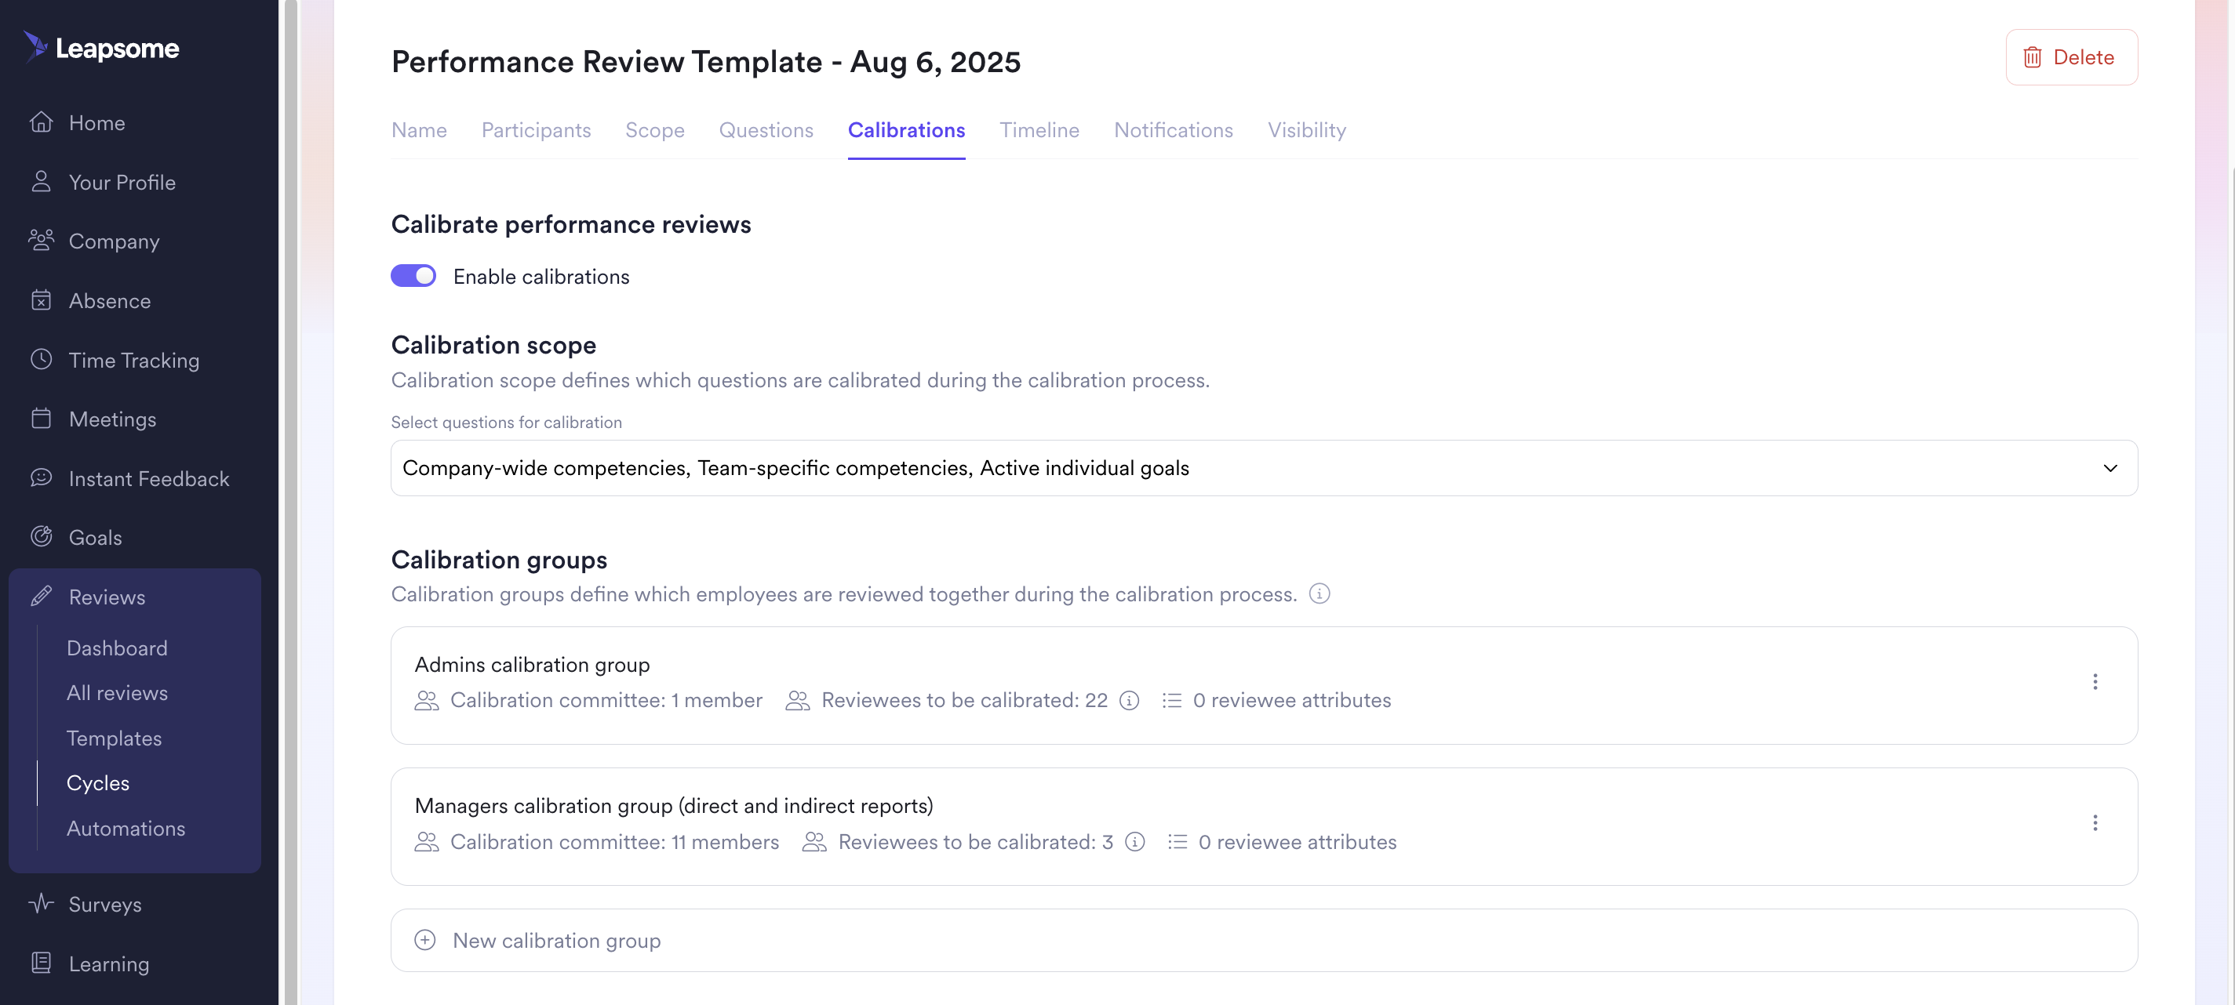Click the Absence calendar icon
Screen dimensions: 2235x1005
42,300
